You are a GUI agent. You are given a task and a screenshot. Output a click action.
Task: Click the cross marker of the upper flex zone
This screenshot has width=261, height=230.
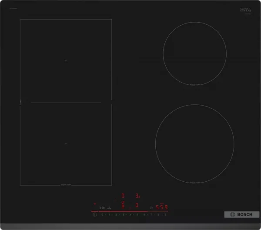pos(66,61)
